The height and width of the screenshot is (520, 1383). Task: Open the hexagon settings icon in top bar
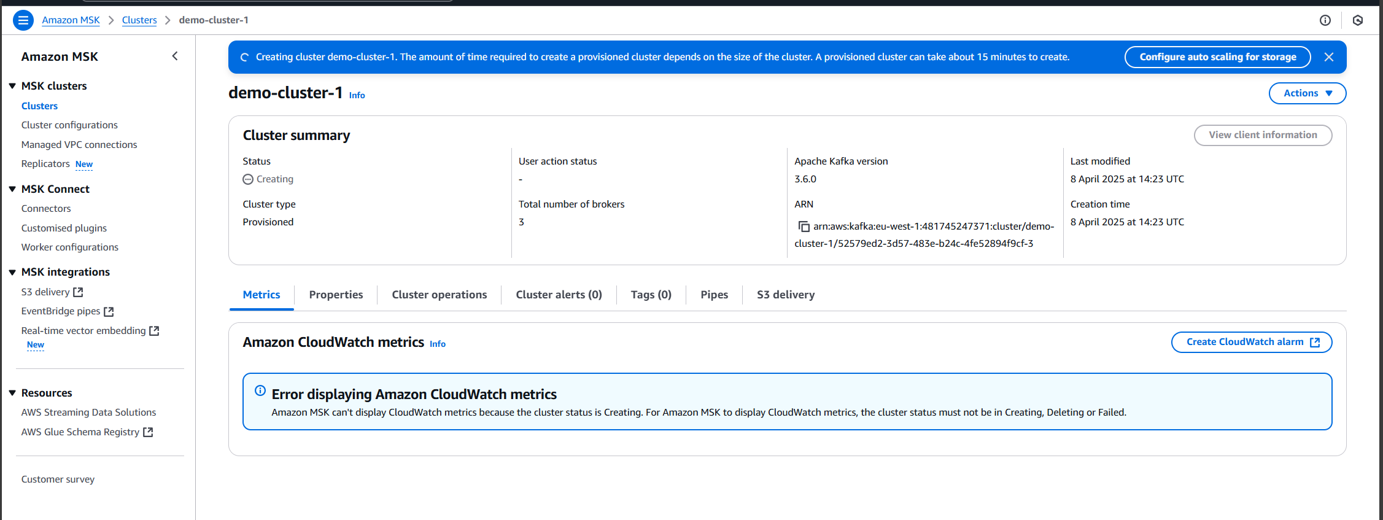pyautogui.click(x=1358, y=20)
